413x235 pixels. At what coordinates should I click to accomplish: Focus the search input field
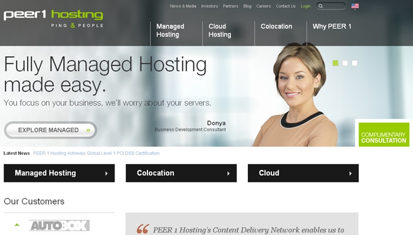(334, 6)
